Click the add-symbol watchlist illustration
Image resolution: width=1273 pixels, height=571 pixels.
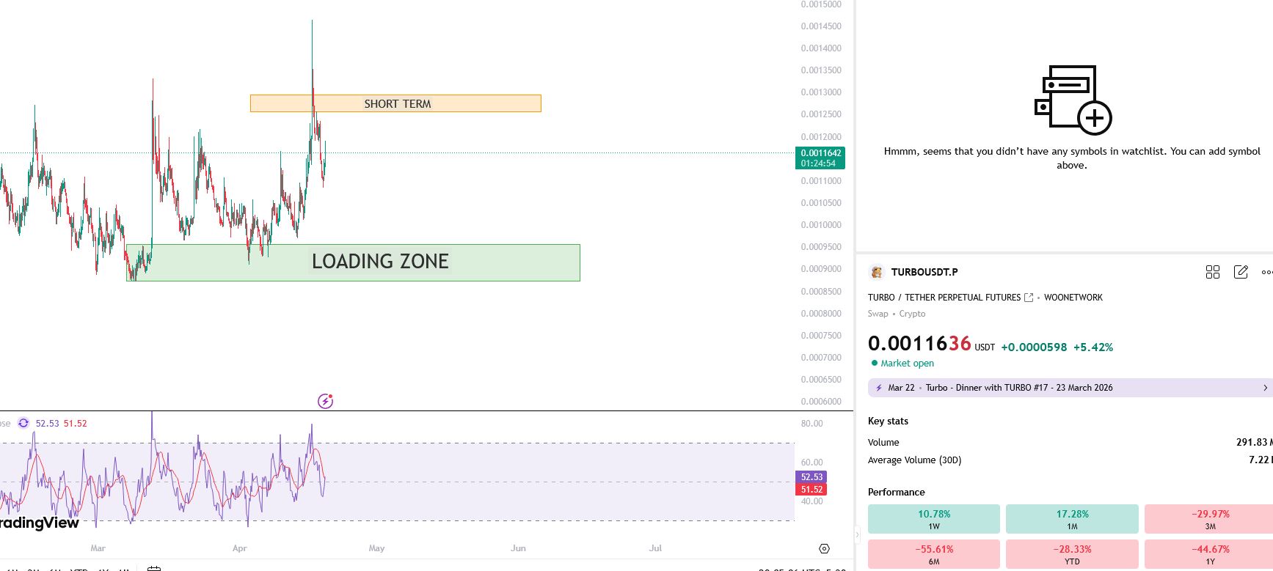tap(1073, 100)
